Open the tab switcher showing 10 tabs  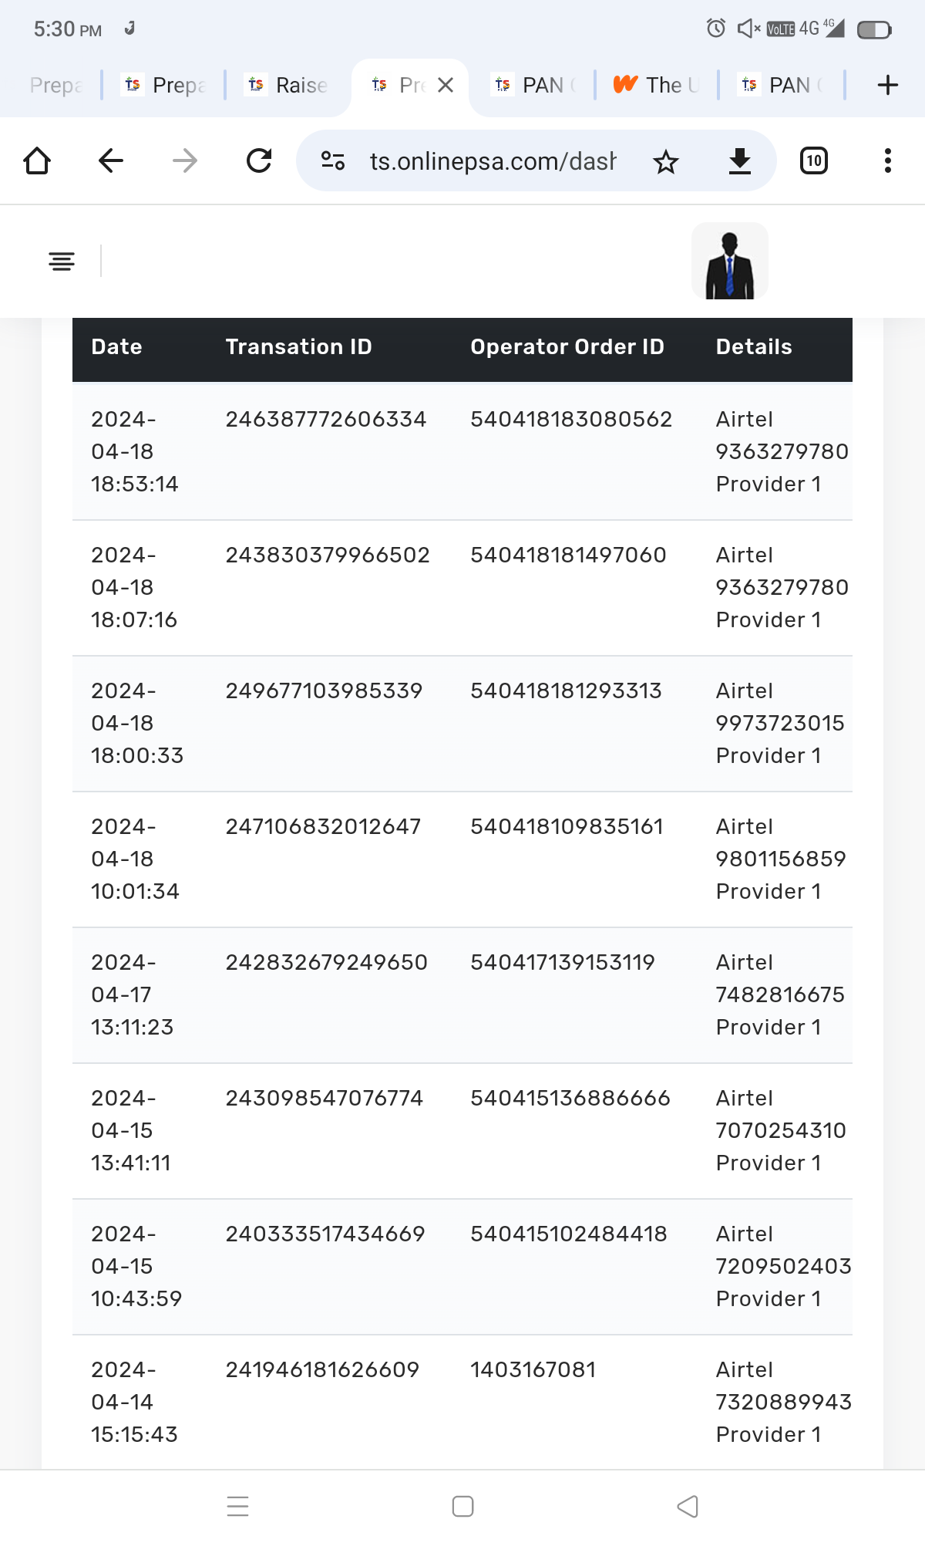pos(814,160)
